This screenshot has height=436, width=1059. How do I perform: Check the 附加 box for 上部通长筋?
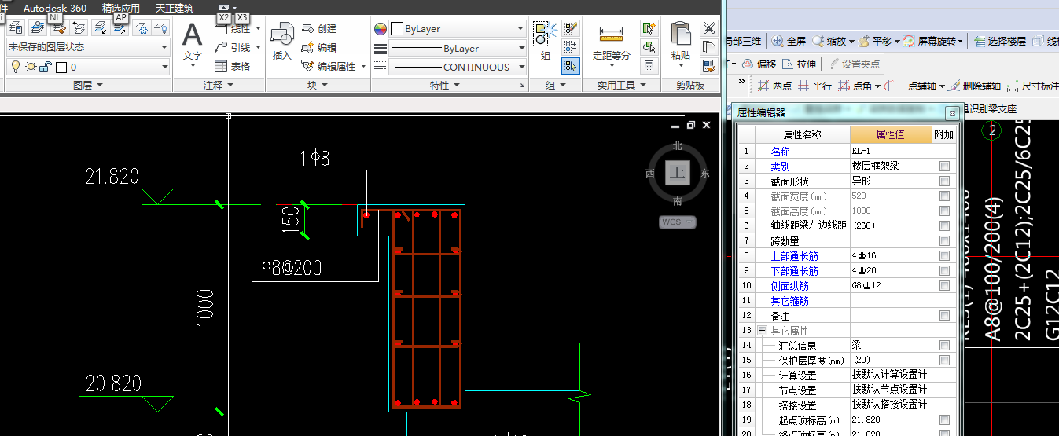coord(944,256)
